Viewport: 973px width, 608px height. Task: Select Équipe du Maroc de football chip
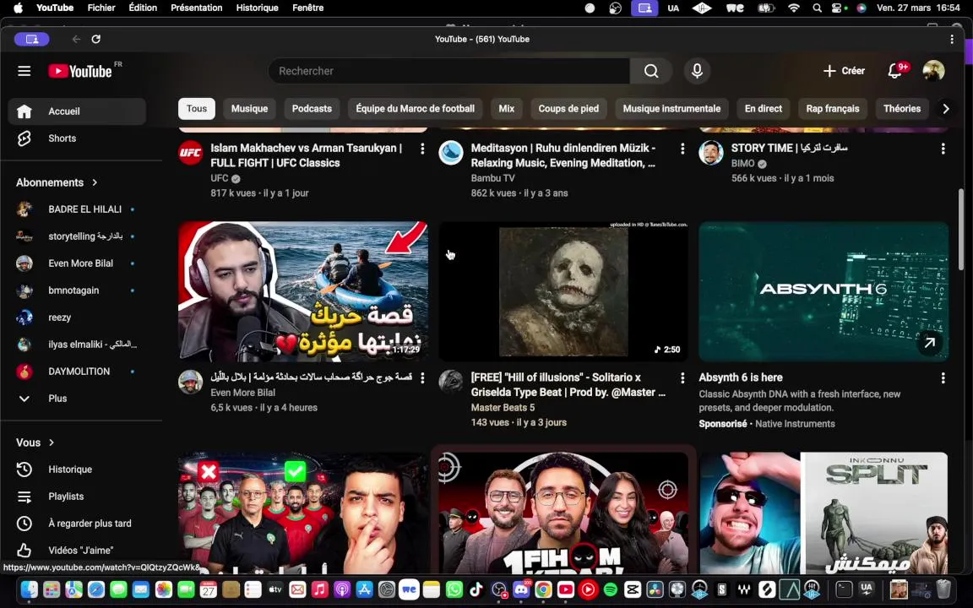pyautogui.click(x=416, y=109)
